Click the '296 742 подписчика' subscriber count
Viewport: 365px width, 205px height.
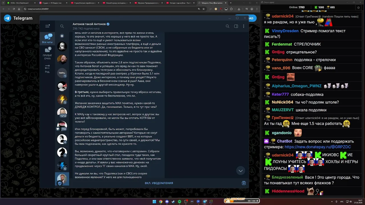(x=86, y=28)
